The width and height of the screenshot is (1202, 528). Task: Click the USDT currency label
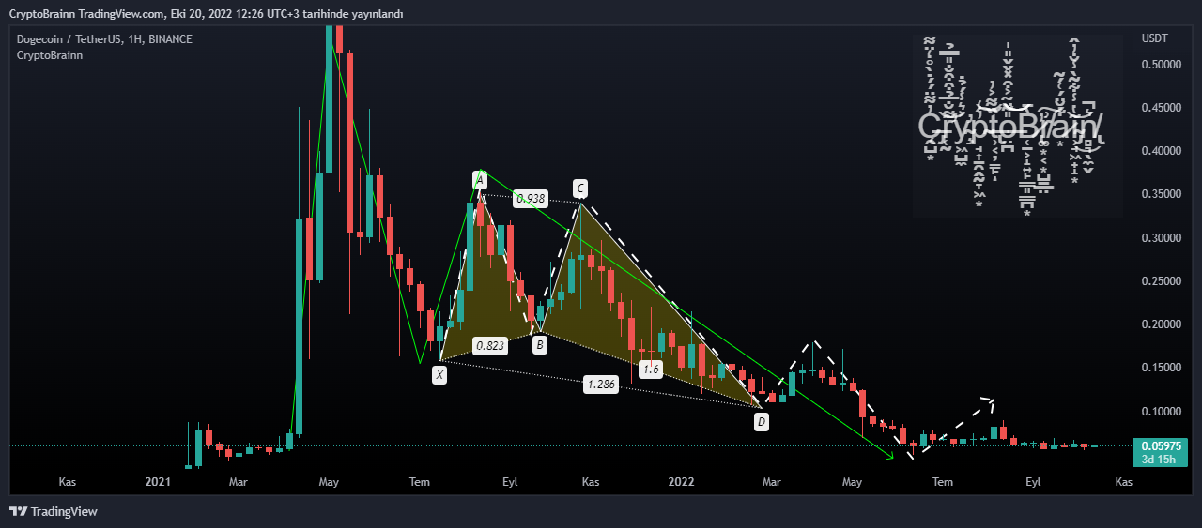[1154, 38]
